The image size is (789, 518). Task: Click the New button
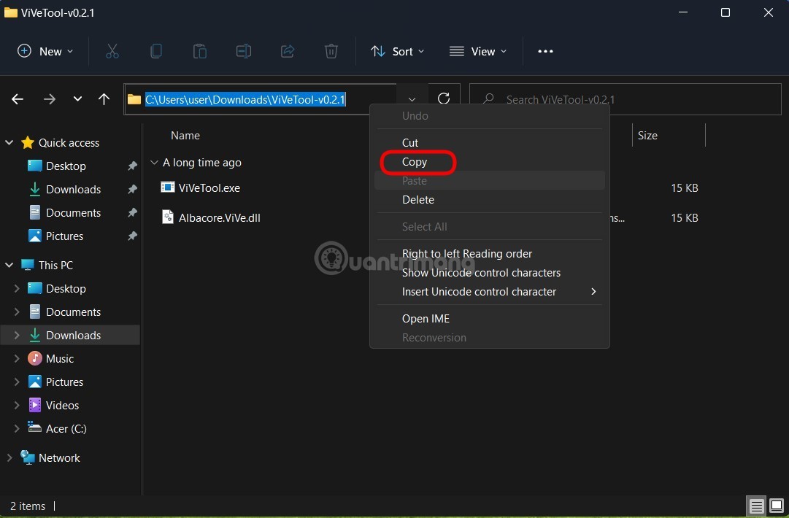click(45, 51)
